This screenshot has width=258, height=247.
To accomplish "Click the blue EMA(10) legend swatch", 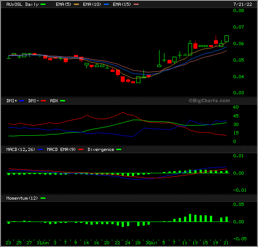I will (x=106, y=4).
